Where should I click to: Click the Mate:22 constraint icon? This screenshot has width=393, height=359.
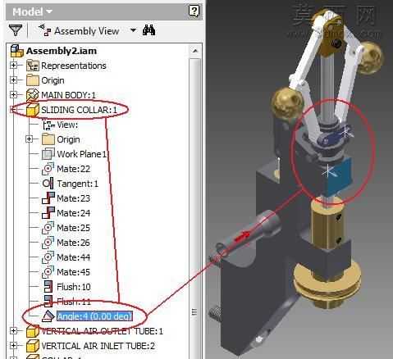[x=48, y=169]
